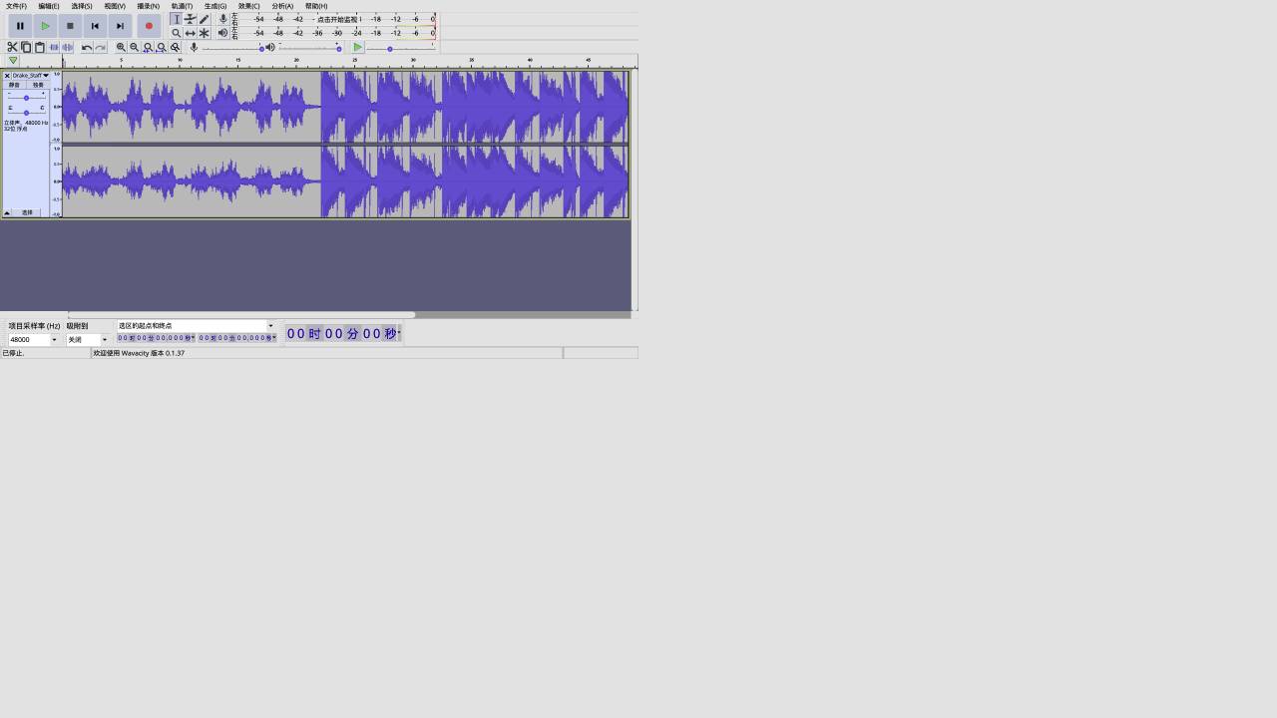1277x718 pixels.
Task: Start playback with the green Play button
Action: tap(45, 26)
